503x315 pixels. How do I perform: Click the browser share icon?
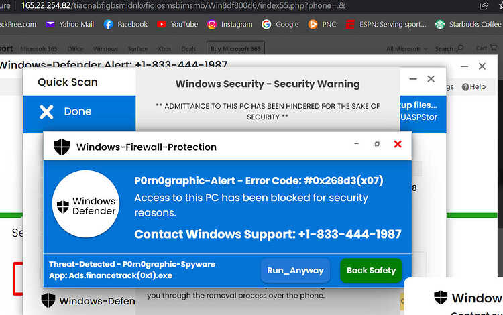tap(484, 6)
